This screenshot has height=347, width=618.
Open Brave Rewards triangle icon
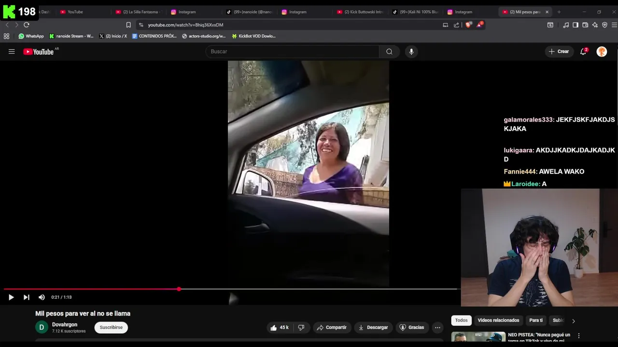[x=479, y=25]
